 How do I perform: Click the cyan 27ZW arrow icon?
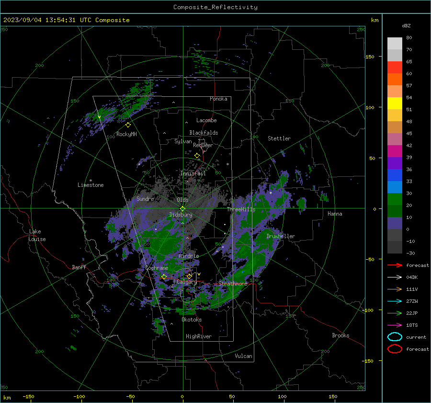click(x=395, y=301)
